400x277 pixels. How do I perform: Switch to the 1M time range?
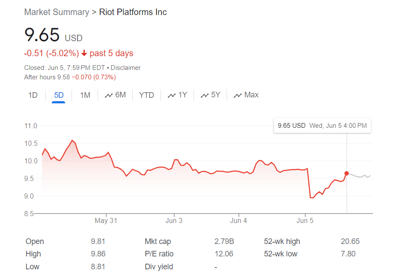point(85,95)
